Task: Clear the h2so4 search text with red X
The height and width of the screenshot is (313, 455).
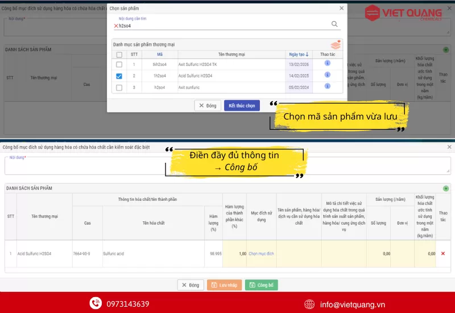Action: 116,26
